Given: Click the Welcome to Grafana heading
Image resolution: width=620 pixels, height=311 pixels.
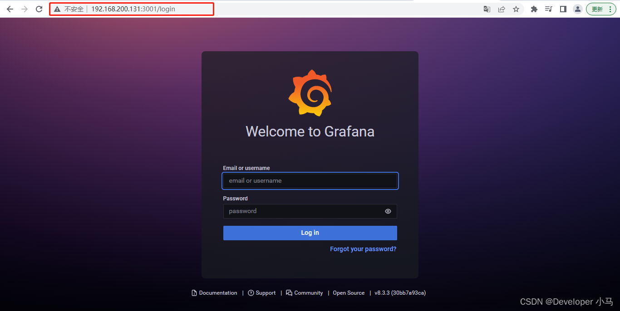Looking at the screenshot, I should click(310, 131).
